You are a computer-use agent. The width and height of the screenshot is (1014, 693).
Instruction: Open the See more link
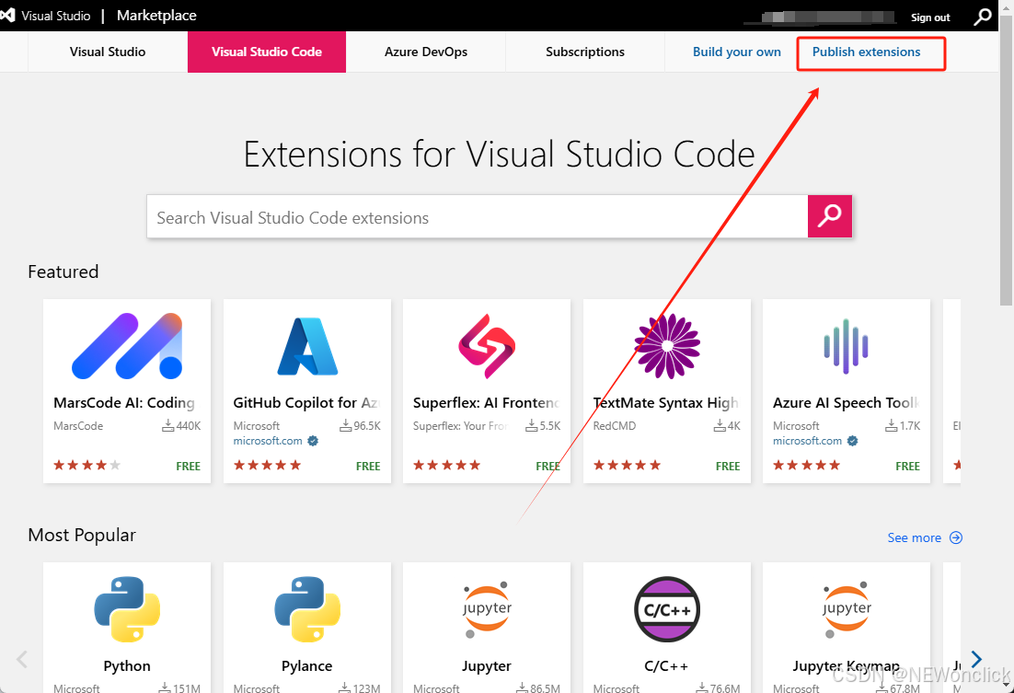(914, 537)
